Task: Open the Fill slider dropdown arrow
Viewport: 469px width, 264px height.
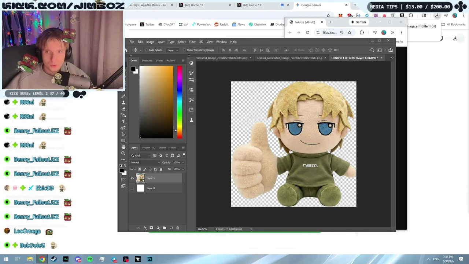Action: 183,169
